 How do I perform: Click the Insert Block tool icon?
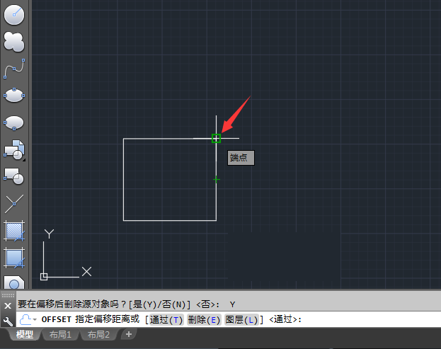(x=14, y=150)
